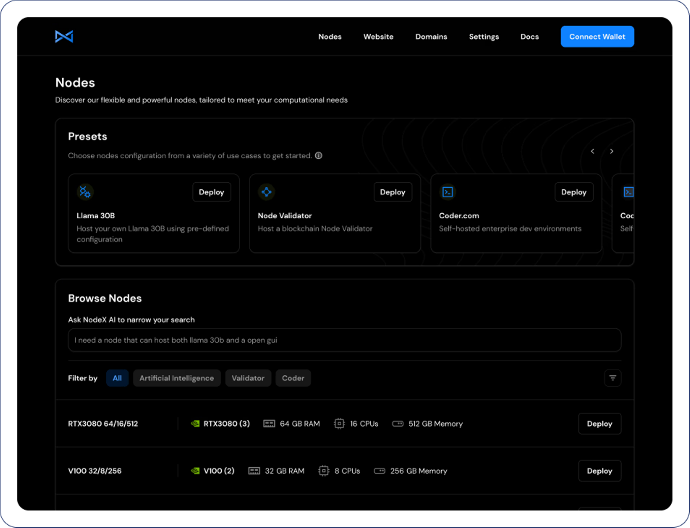Screen dimensions: 690x528
Task: Select the All filter chip
Action: tap(117, 378)
